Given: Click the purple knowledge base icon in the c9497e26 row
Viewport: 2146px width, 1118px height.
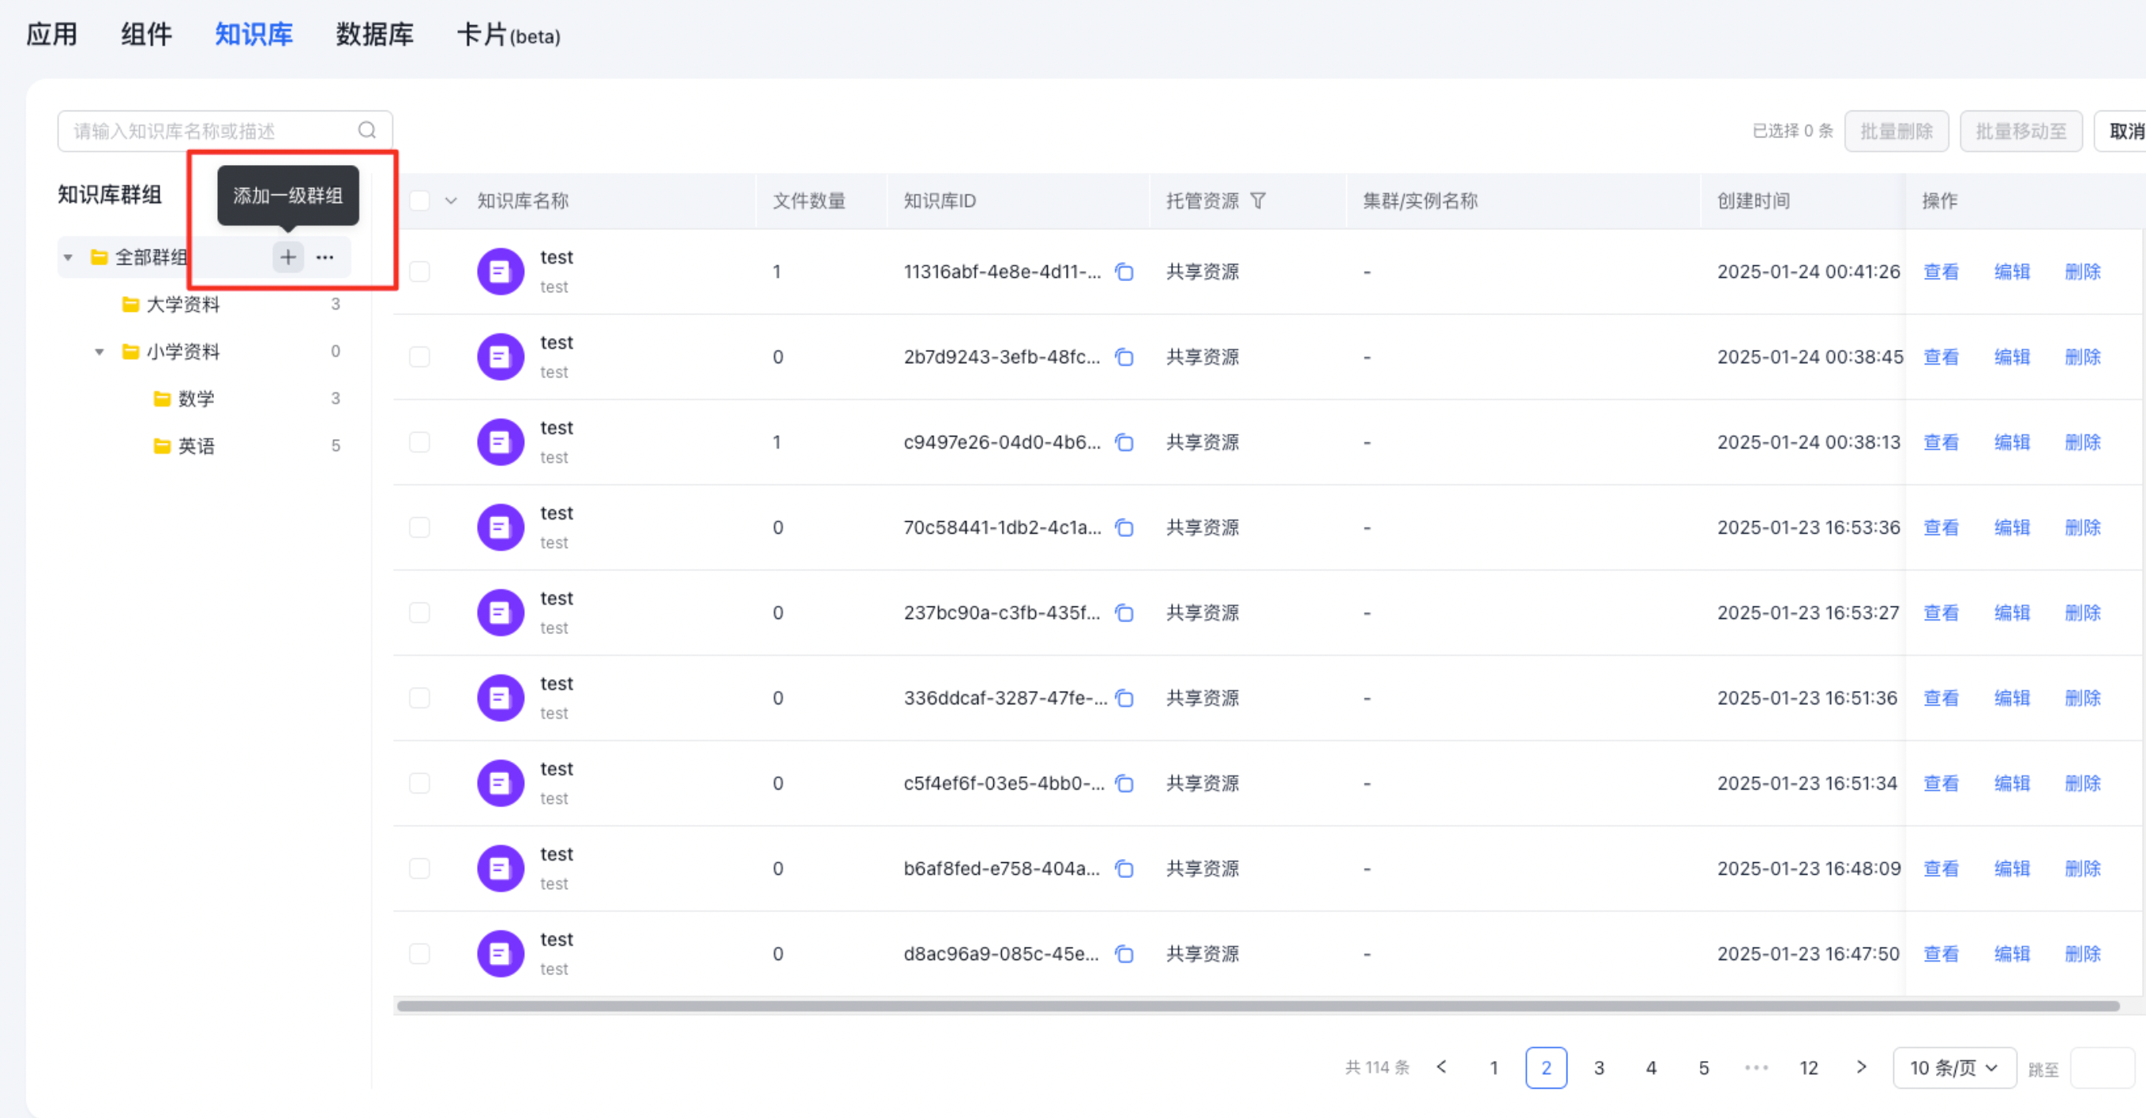Looking at the screenshot, I should [x=500, y=441].
